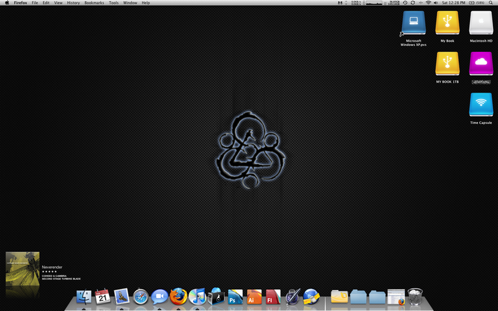Click SECOND STAGE TURBINE BLADE album text
This screenshot has height=311, width=498.
tap(61, 279)
